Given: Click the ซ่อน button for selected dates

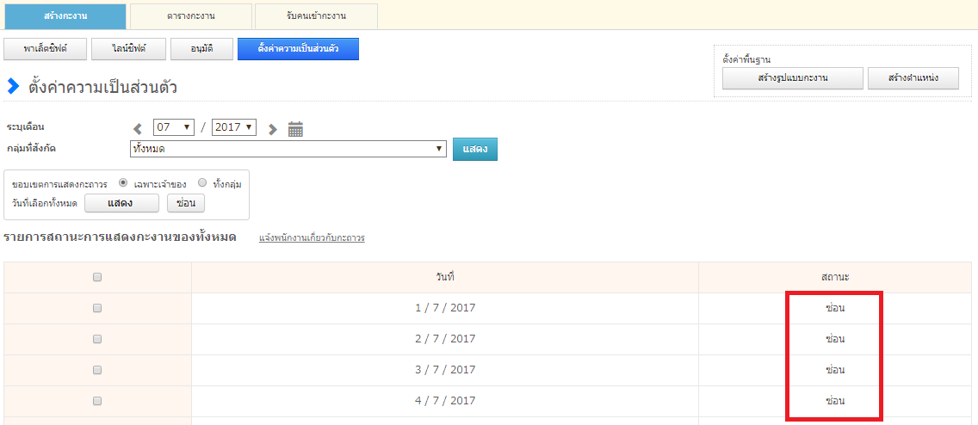Looking at the screenshot, I should click(185, 203).
